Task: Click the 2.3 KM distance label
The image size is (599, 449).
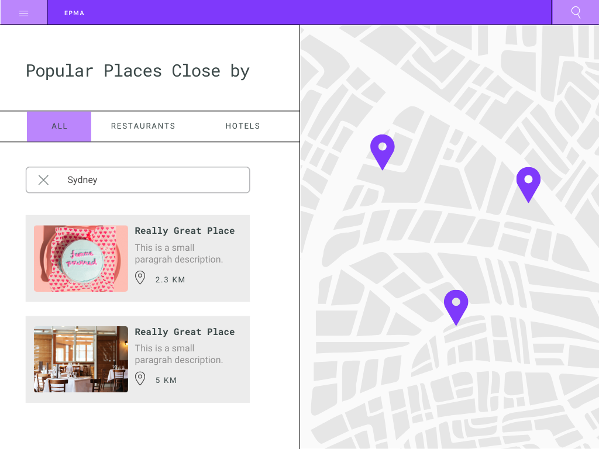Action: pos(170,280)
